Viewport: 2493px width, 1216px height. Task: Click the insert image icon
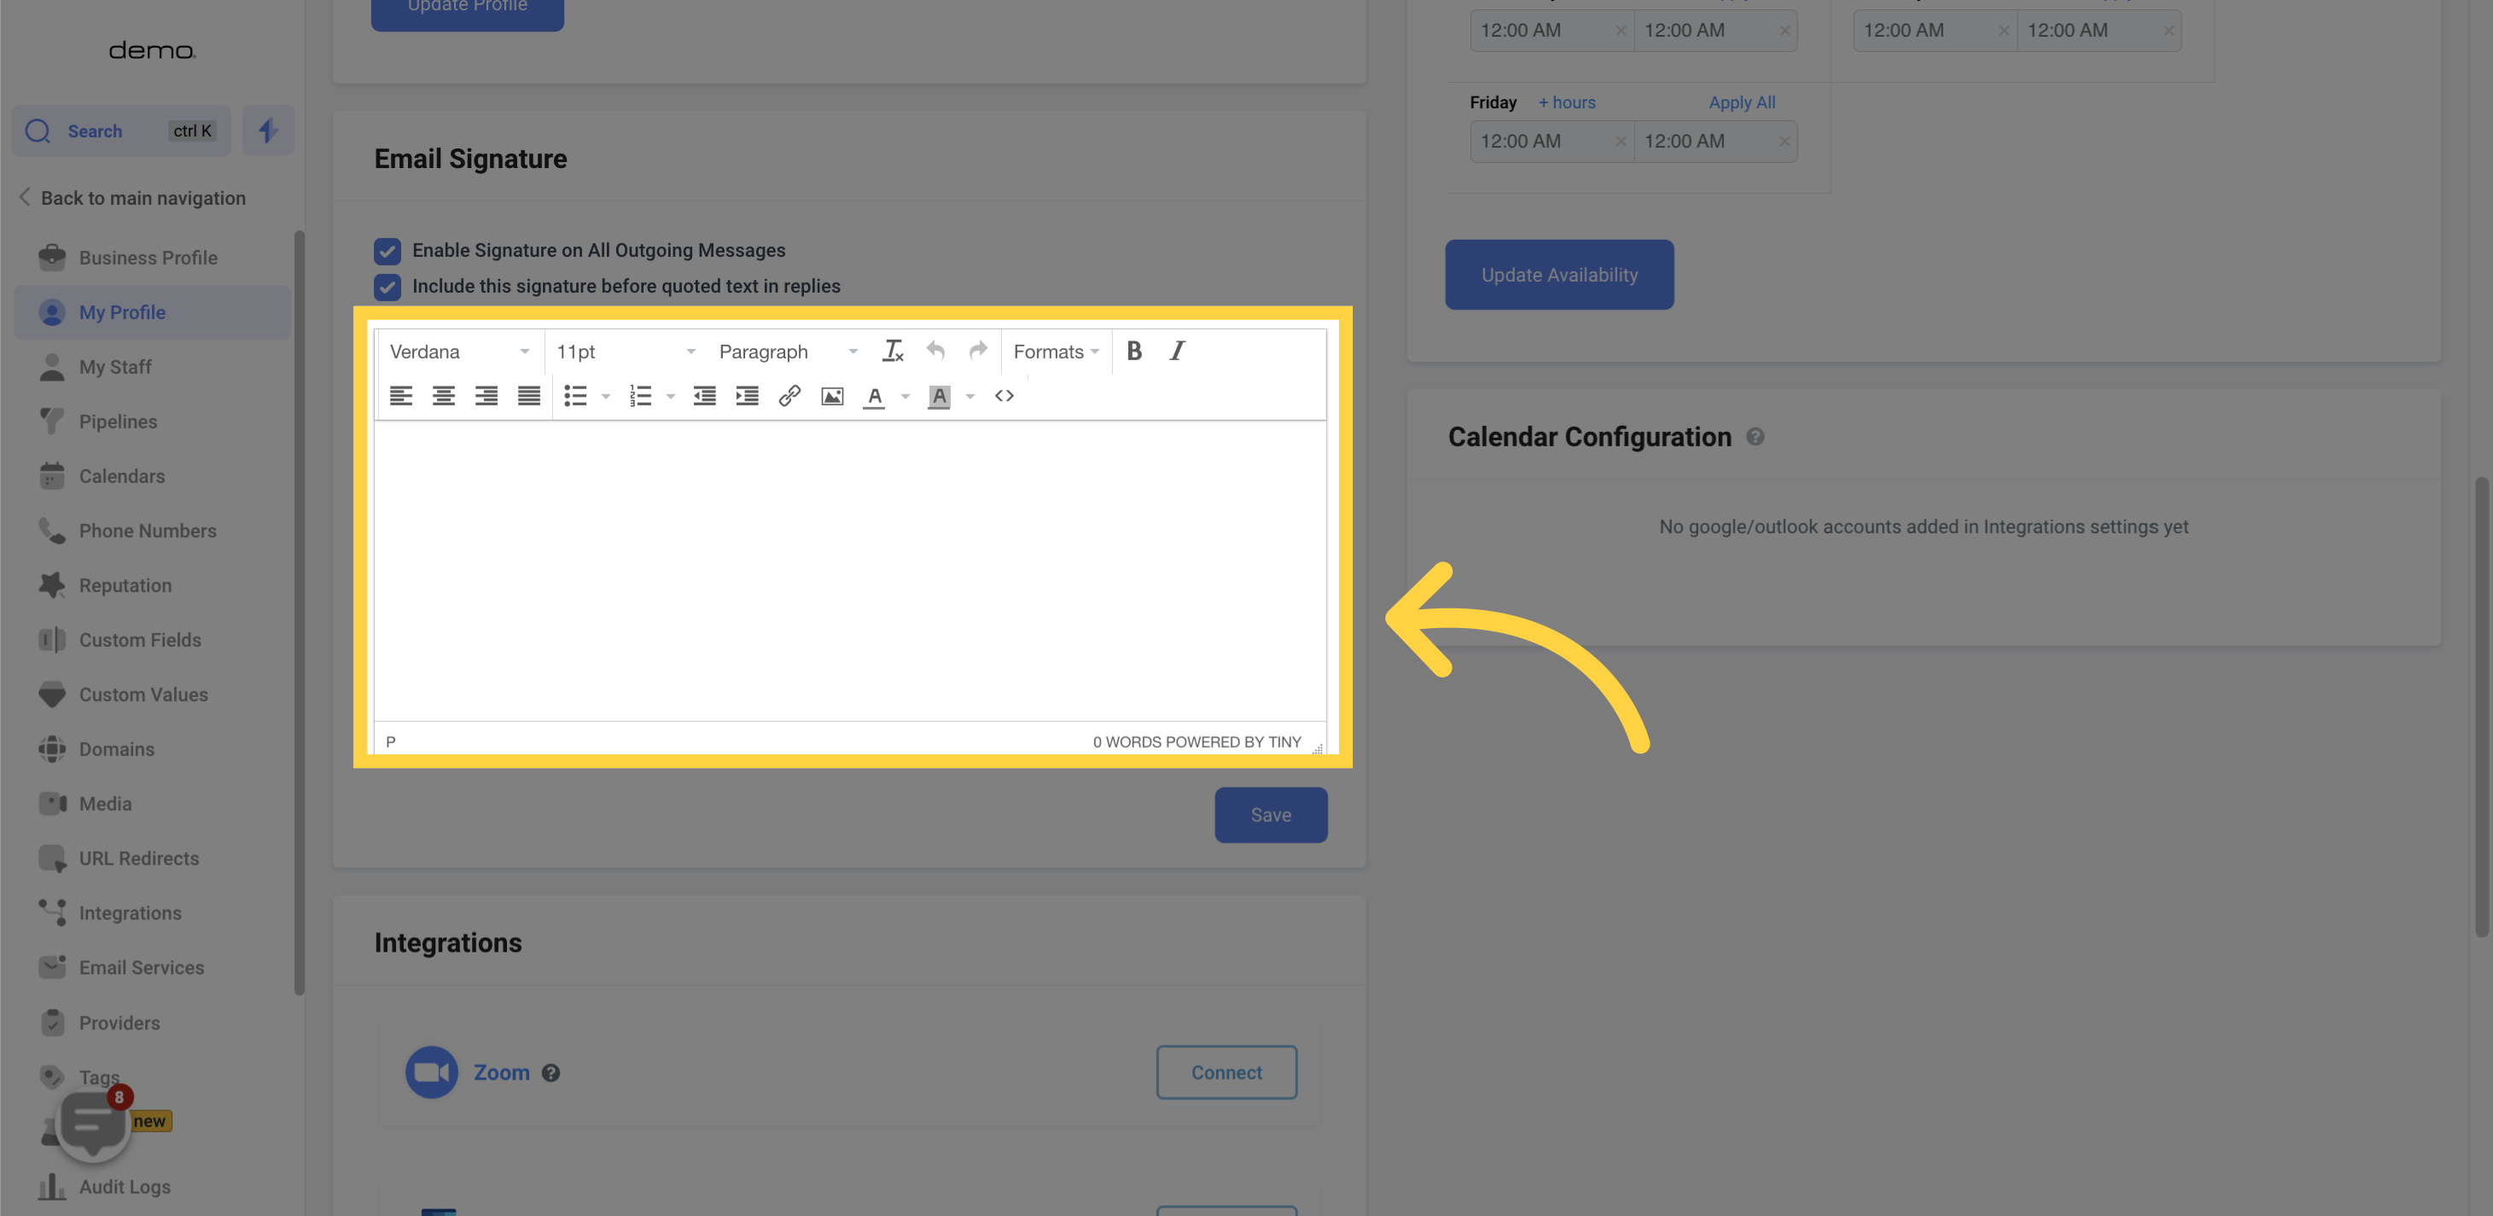coord(831,396)
